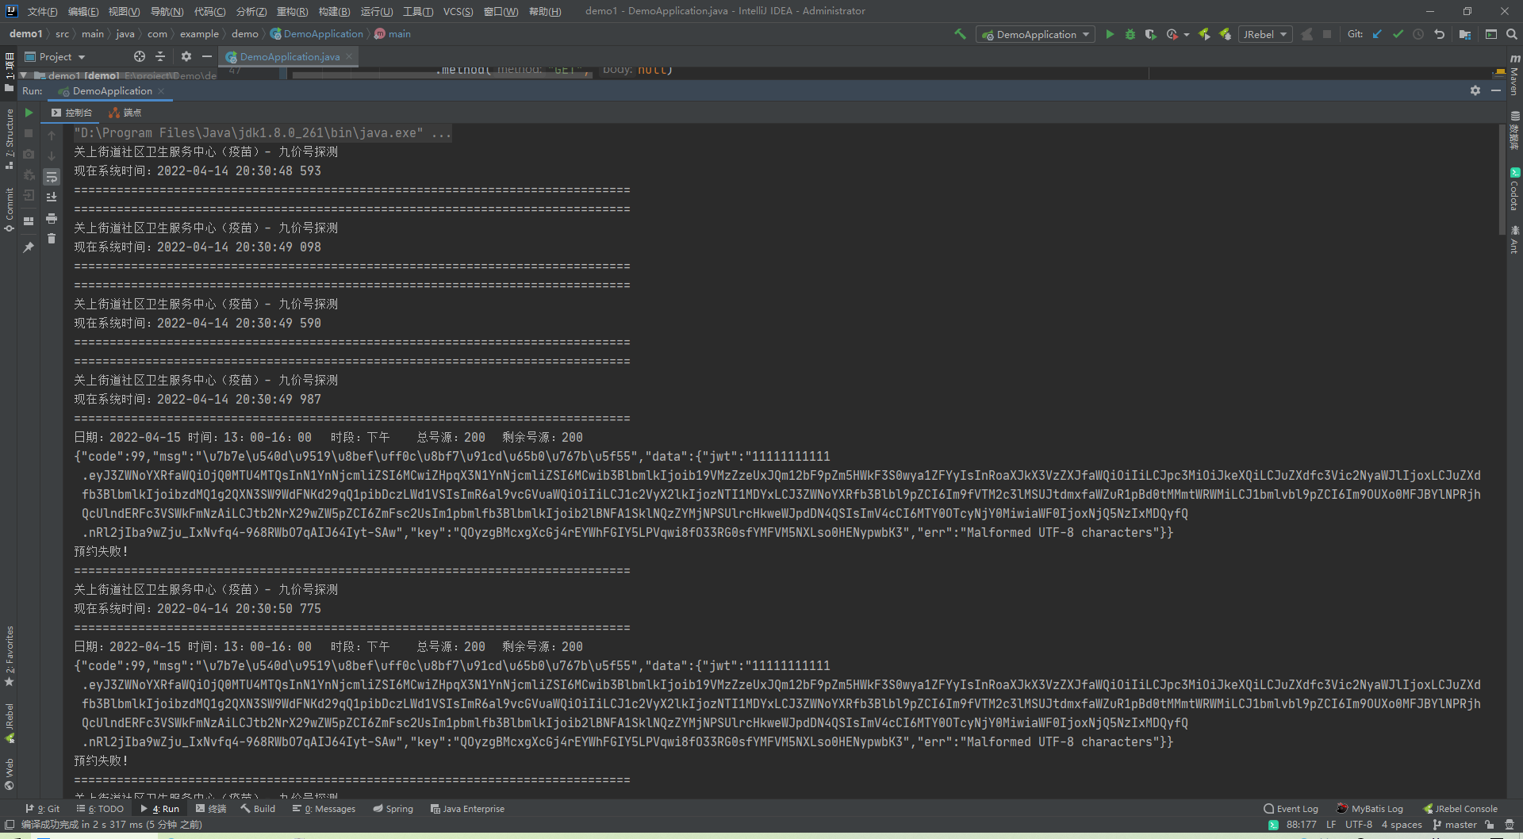This screenshot has height=839, width=1523.
Task: Pin the Run tab
Action: tap(29, 247)
